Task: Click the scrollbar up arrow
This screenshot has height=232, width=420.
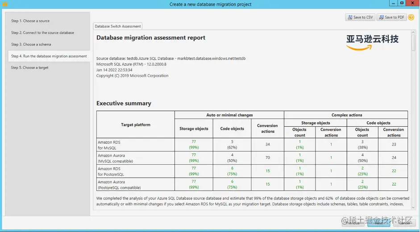Action: click(x=413, y=32)
